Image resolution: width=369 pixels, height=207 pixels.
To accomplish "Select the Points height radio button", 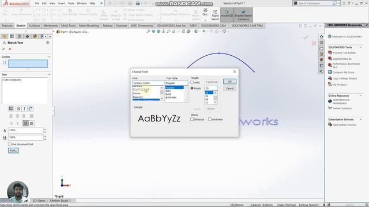I will pos(192,88).
